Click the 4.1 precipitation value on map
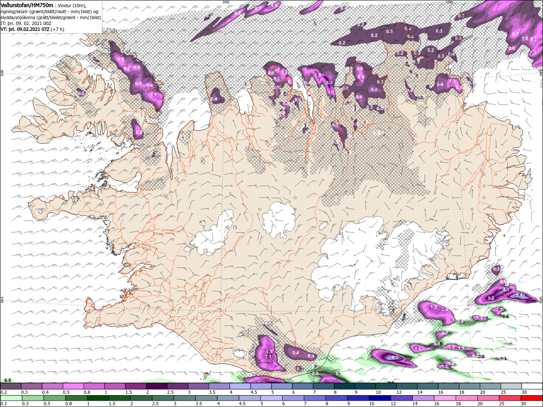 pos(506,290)
